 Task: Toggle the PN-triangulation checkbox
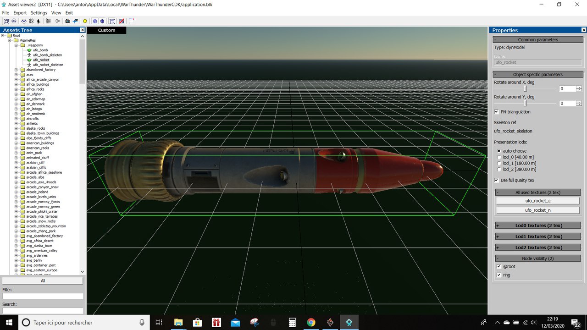tap(497, 112)
